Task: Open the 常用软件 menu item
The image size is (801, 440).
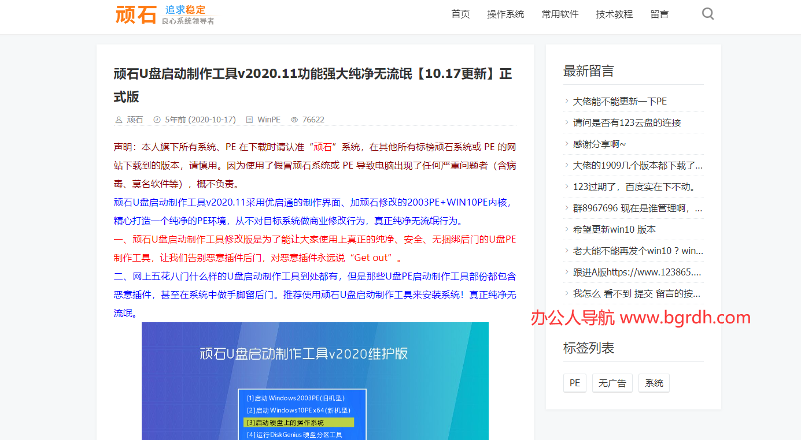Action: 560,14
